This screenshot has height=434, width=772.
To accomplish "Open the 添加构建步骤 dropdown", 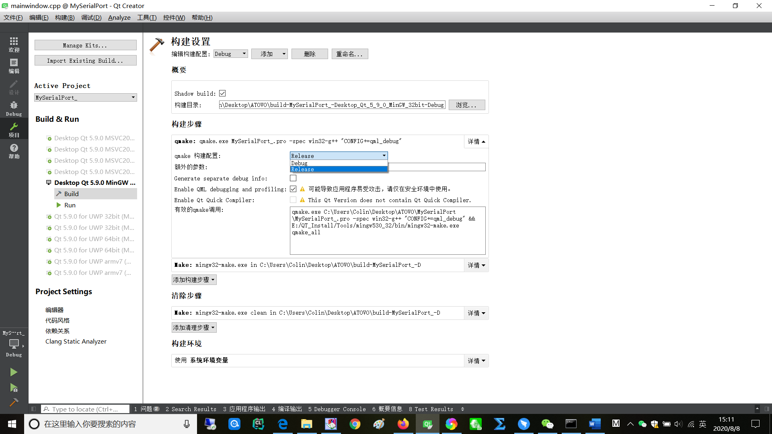I will point(194,279).
